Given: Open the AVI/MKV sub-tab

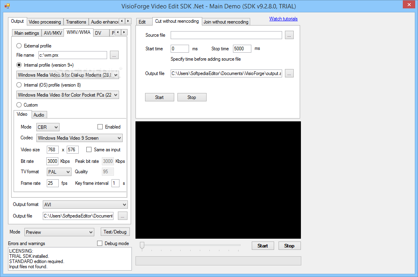Looking at the screenshot, I should click(x=53, y=33).
